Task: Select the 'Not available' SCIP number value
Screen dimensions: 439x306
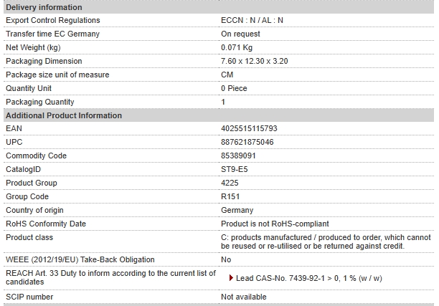Action: [x=244, y=297]
